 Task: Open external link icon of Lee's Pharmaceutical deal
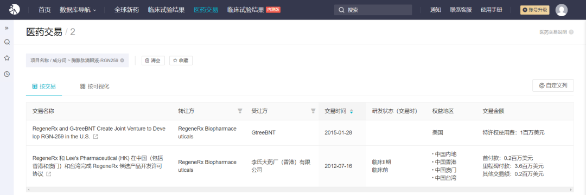pos(49,174)
